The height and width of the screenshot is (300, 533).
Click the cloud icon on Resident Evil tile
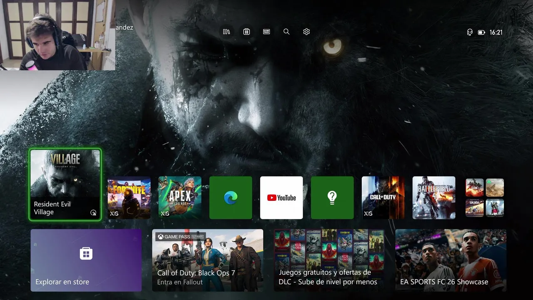(93, 213)
